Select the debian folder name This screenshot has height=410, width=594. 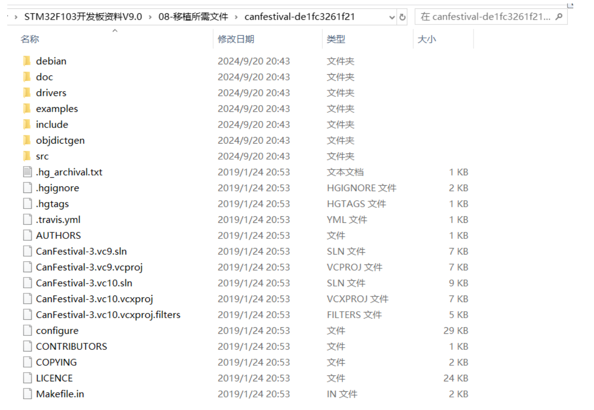51,61
